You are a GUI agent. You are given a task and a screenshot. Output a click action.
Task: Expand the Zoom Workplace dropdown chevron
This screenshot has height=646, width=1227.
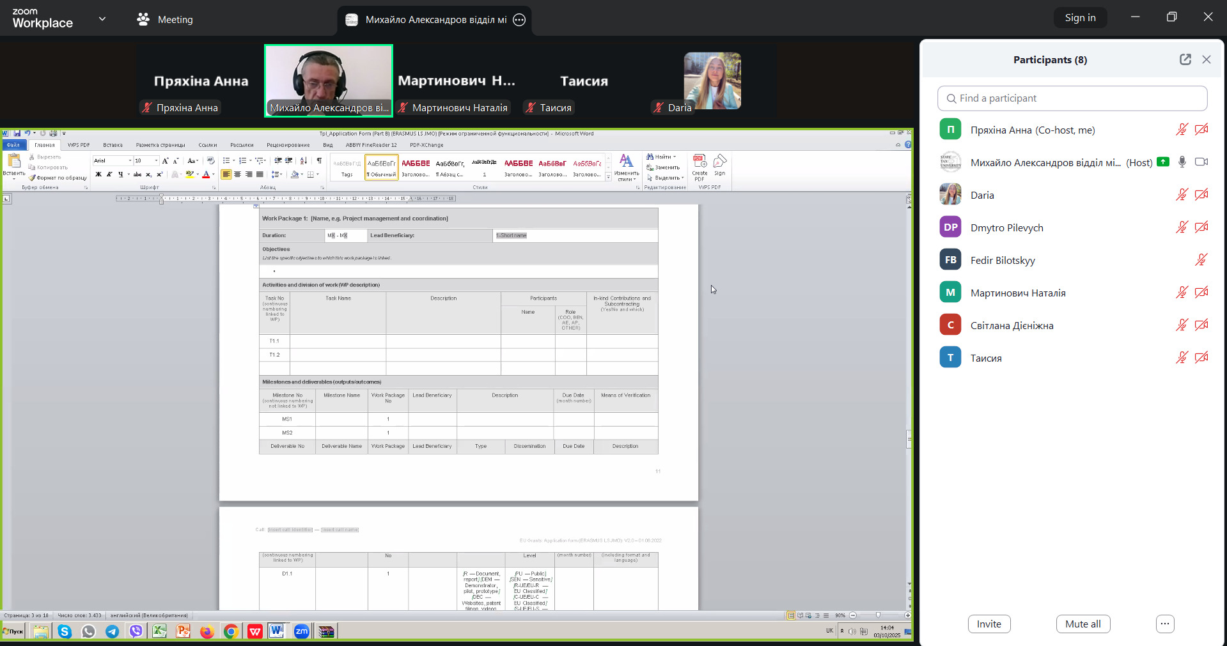click(102, 19)
